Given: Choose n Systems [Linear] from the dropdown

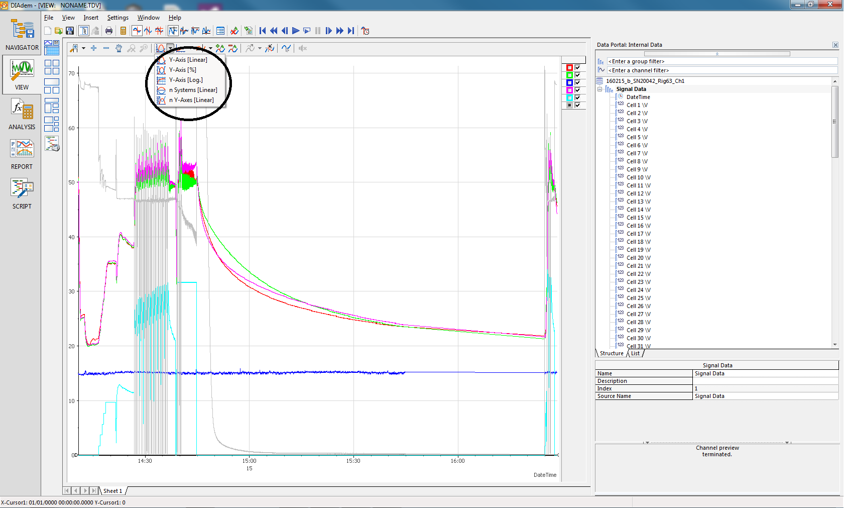Looking at the screenshot, I should [x=189, y=90].
